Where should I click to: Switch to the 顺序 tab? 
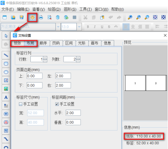tap(43, 43)
